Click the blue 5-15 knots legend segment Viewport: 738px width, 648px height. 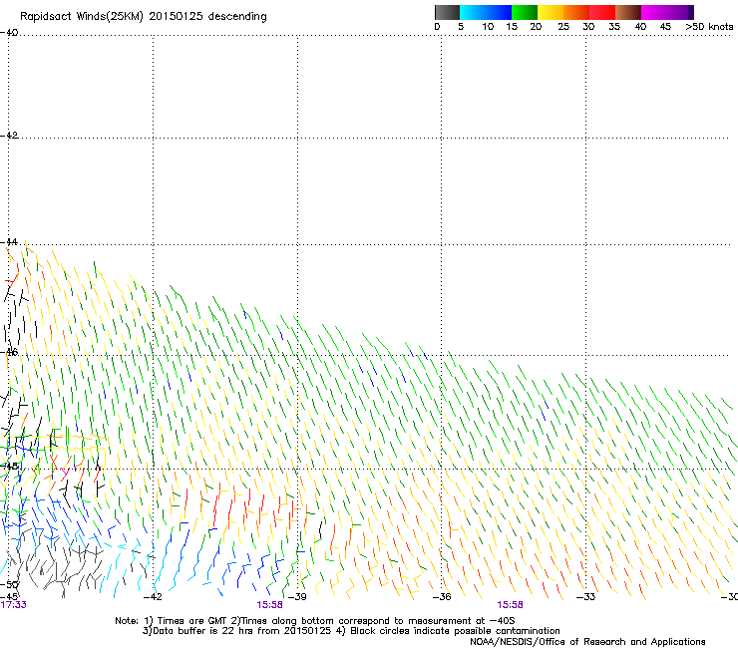486,12
